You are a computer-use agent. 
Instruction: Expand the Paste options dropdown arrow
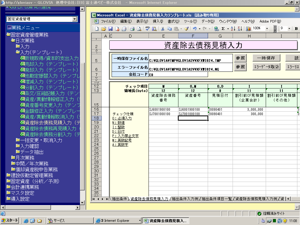181,29
